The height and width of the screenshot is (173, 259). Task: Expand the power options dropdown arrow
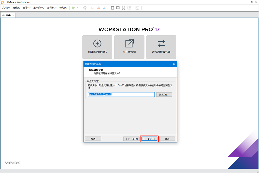coord(78,8)
